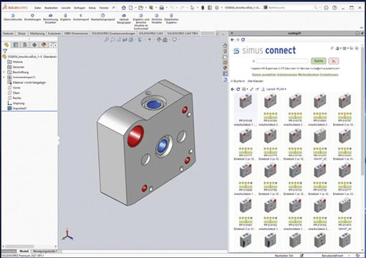Click the Save icon in the top toolbar
This screenshot has height=258, width=366.
coord(151,8)
